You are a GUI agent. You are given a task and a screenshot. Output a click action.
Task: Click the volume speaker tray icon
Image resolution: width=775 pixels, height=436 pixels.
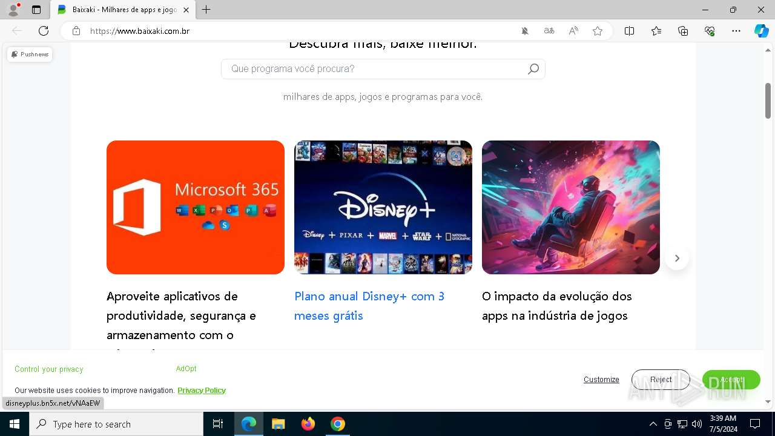[x=697, y=424]
